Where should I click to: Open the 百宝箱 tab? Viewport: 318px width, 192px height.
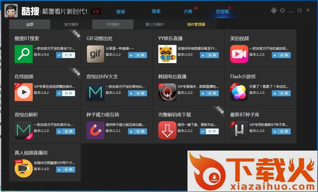222,12
